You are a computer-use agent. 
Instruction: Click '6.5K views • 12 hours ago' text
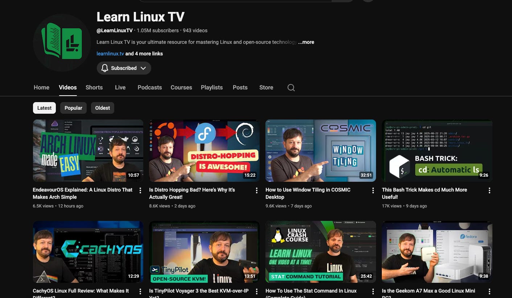coord(58,206)
